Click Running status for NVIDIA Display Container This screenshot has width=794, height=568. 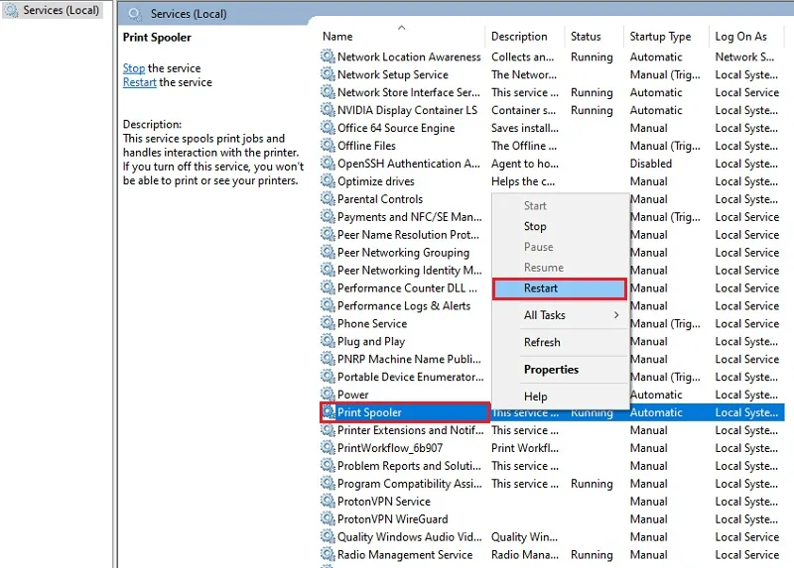click(592, 110)
